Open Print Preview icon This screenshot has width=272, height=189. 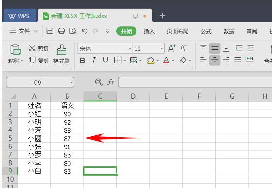[x=73, y=31]
